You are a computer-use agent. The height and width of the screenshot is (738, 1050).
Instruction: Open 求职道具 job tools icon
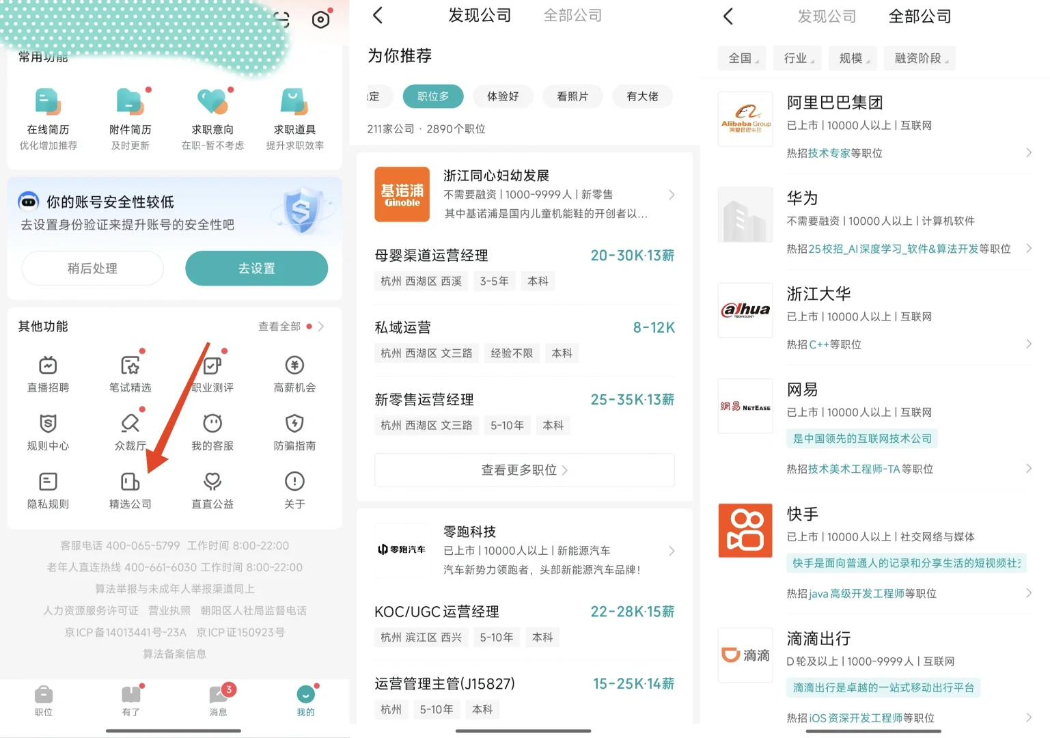pyautogui.click(x=294, y=102)
